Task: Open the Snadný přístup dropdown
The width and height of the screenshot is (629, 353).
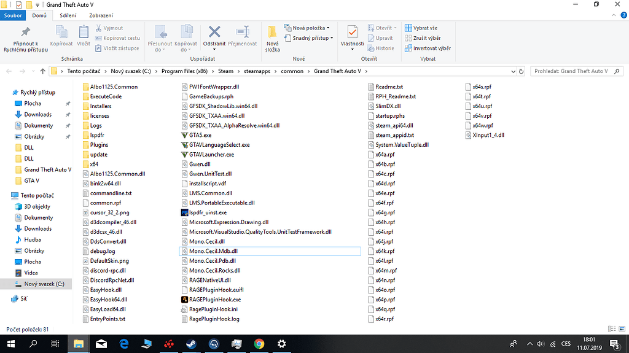Action: coord(308,38)
